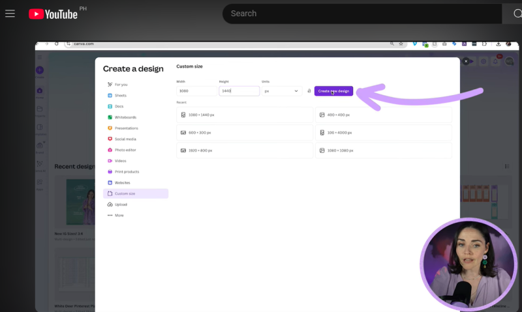Click the Social media heart icon
Image resolution: width=522 pixels, height=312 pixels.
(110, 139)
